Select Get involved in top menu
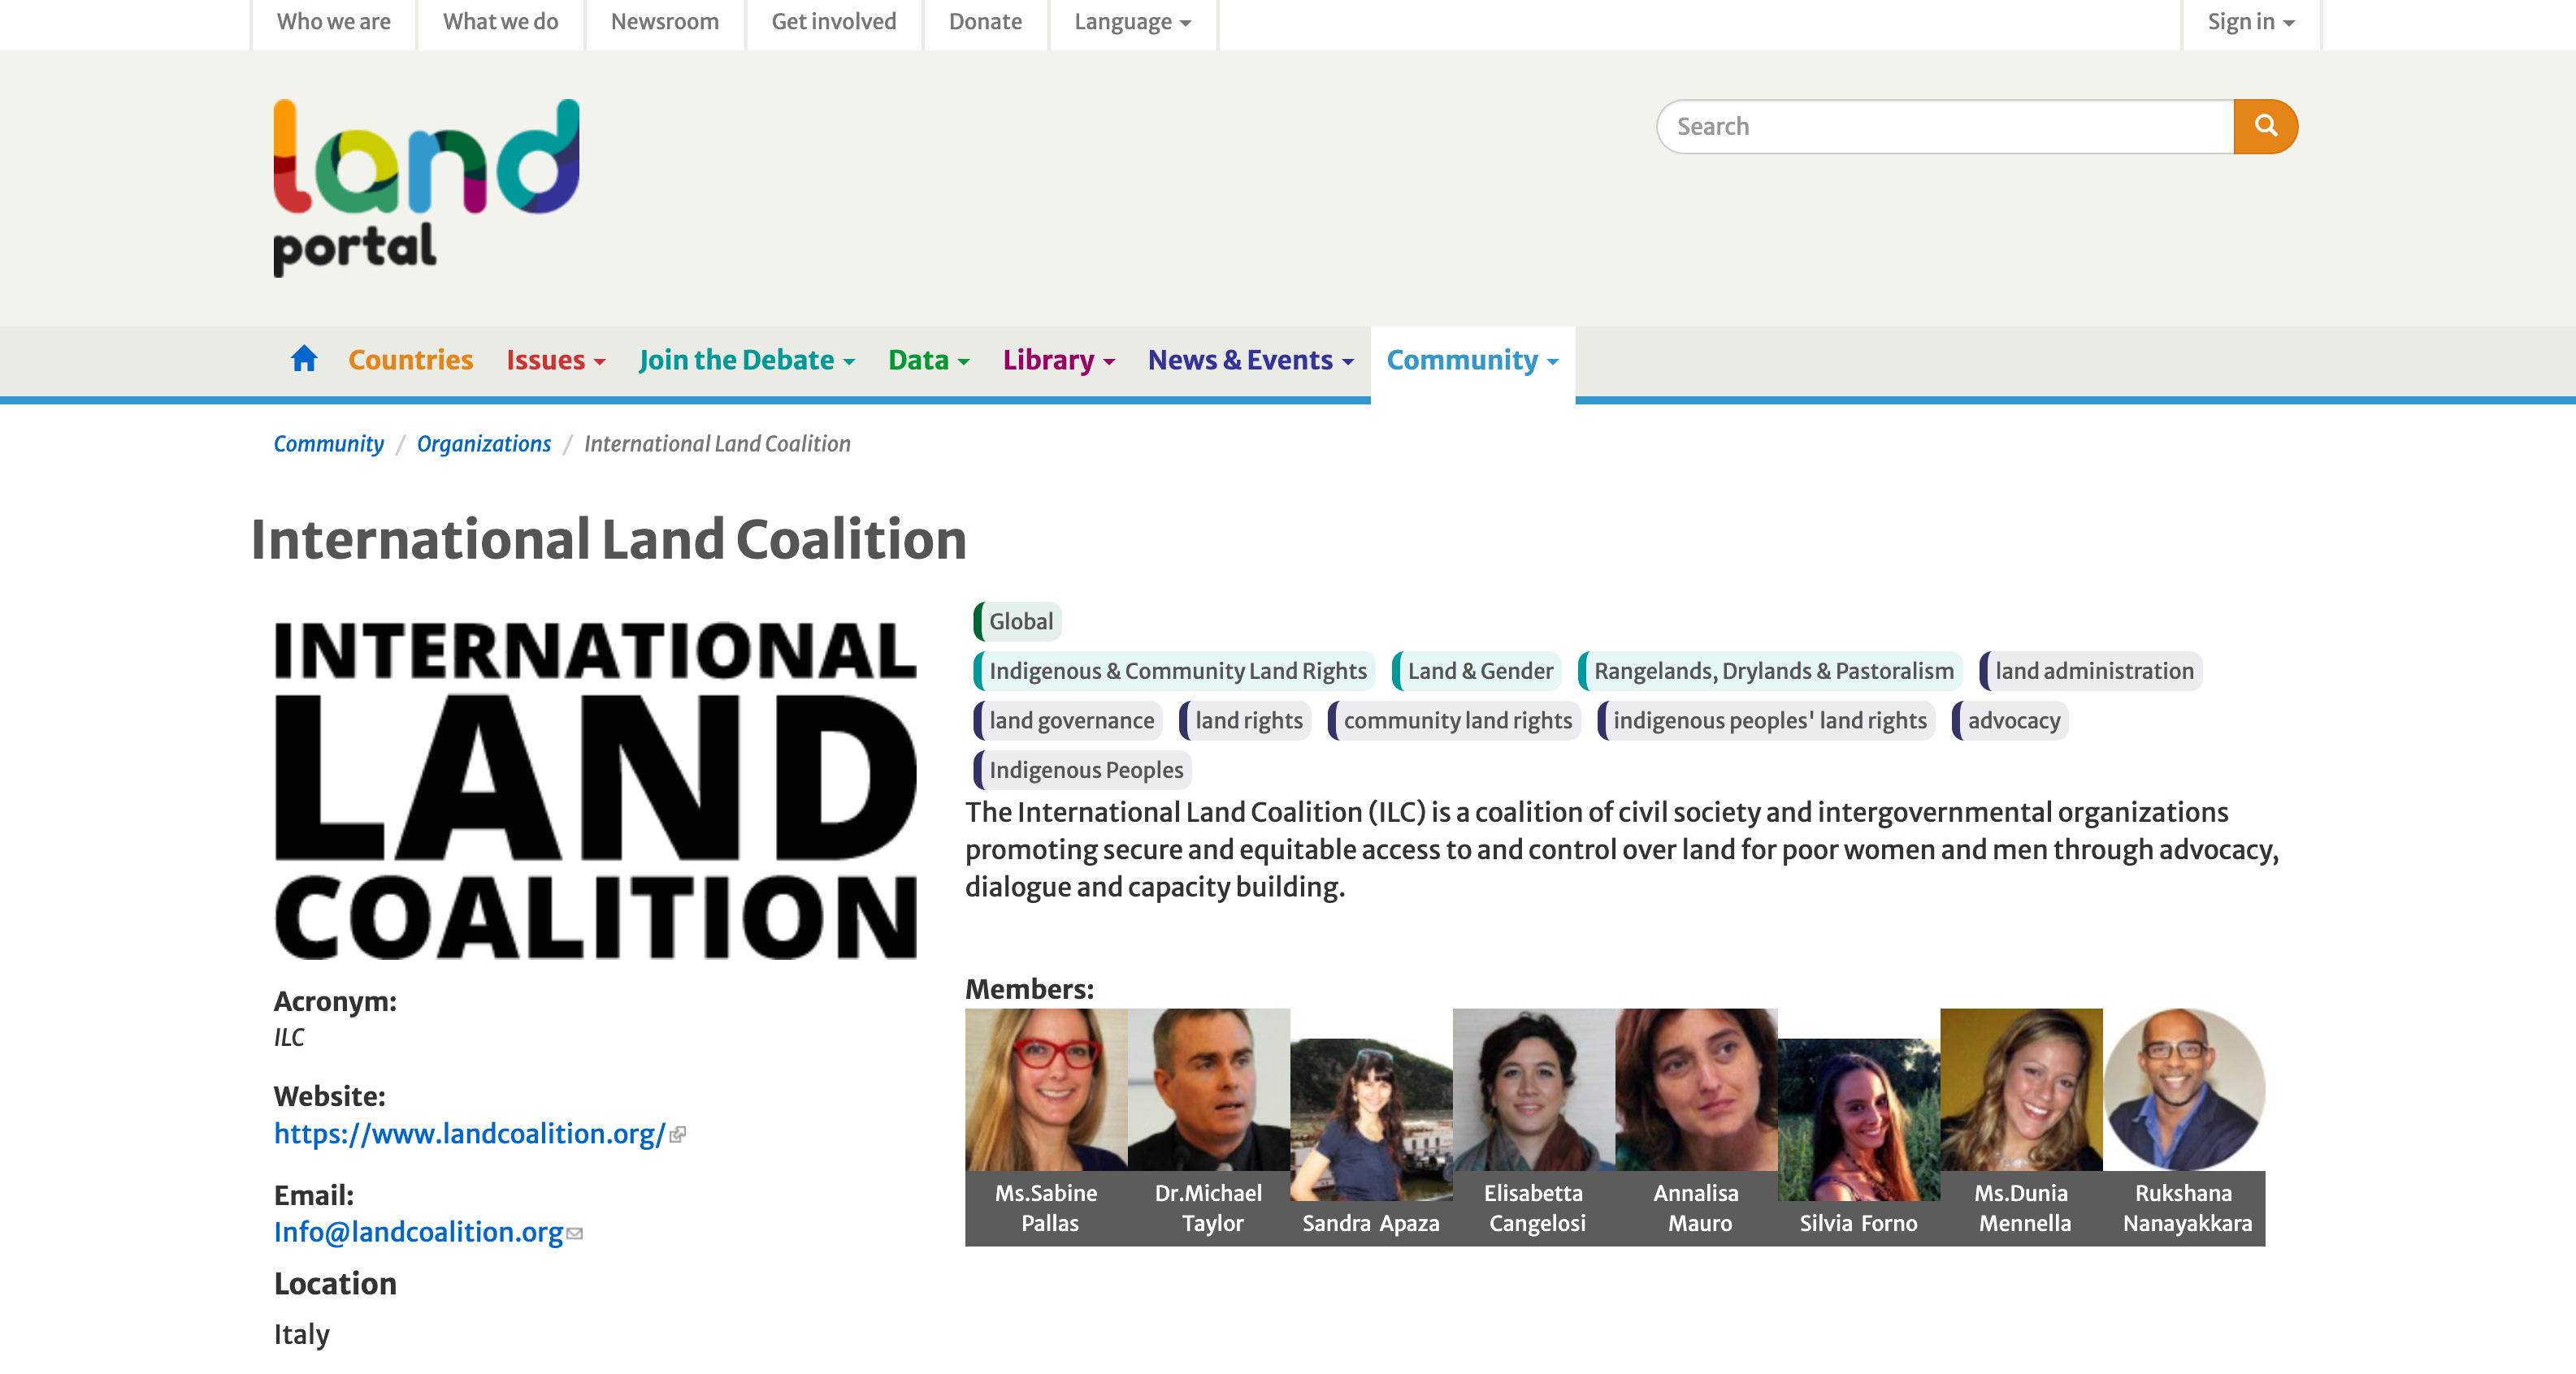Image resolution: width=2576 pixels, height=1374 pixels. click(834, 22)
